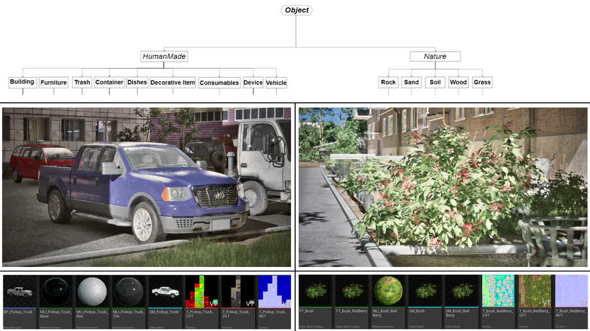
Task: Select the BP_Pickup_Truck blueprint asset thumbnail
Action: tap(20, 292)
